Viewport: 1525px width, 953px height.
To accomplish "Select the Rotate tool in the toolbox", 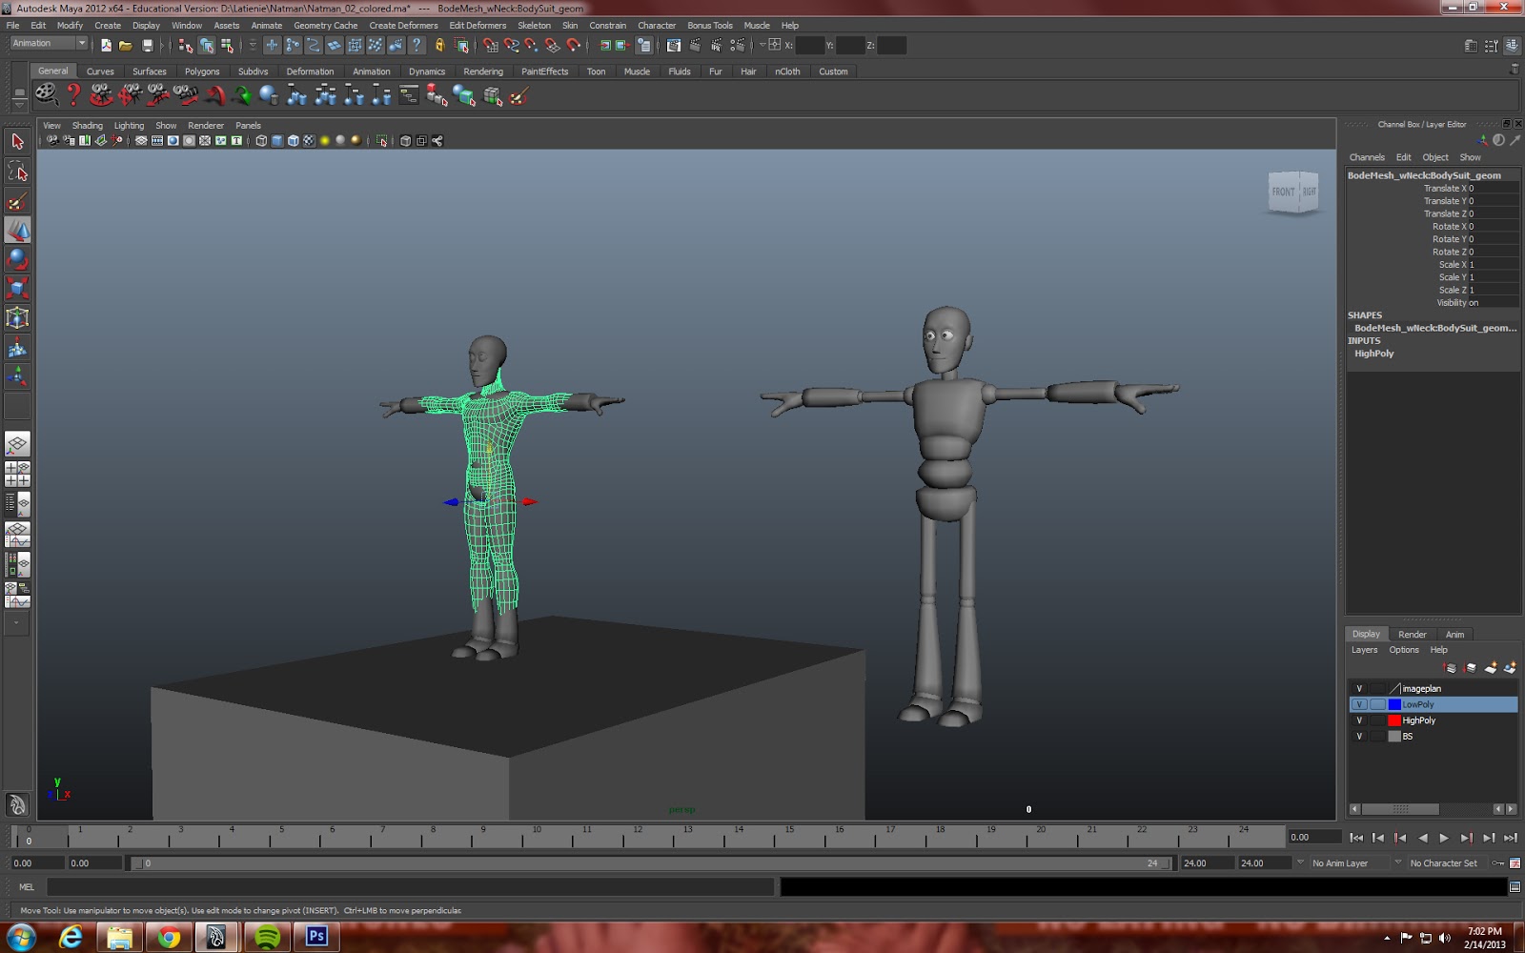I will coord(17,258).
